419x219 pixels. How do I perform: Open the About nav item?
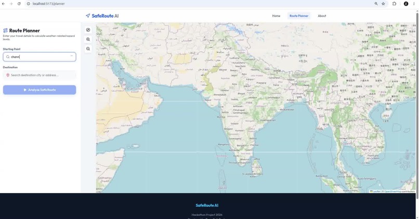pyautogui.click(x=322, y=16)
